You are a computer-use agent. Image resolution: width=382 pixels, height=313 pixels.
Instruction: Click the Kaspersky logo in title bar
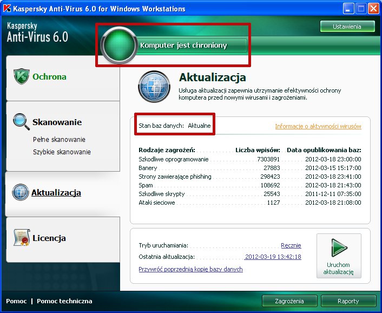[x=7, y=8]
